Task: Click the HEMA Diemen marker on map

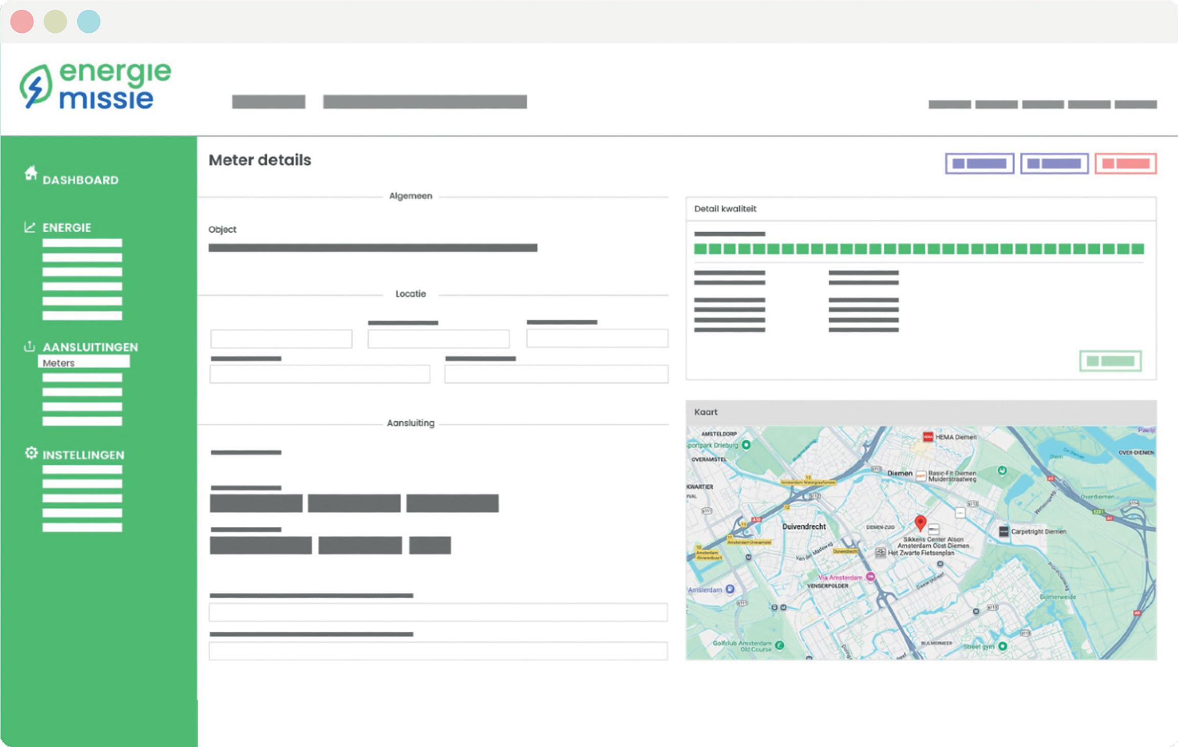Action: coord(928,437)
